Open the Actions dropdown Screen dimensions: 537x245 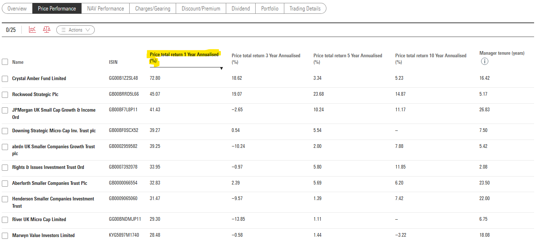pyautogui.click(x=76, y=30)
